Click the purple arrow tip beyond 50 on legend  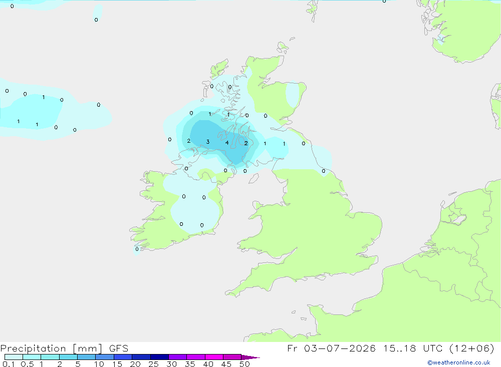pyautogui.click(x=250, y=357)
